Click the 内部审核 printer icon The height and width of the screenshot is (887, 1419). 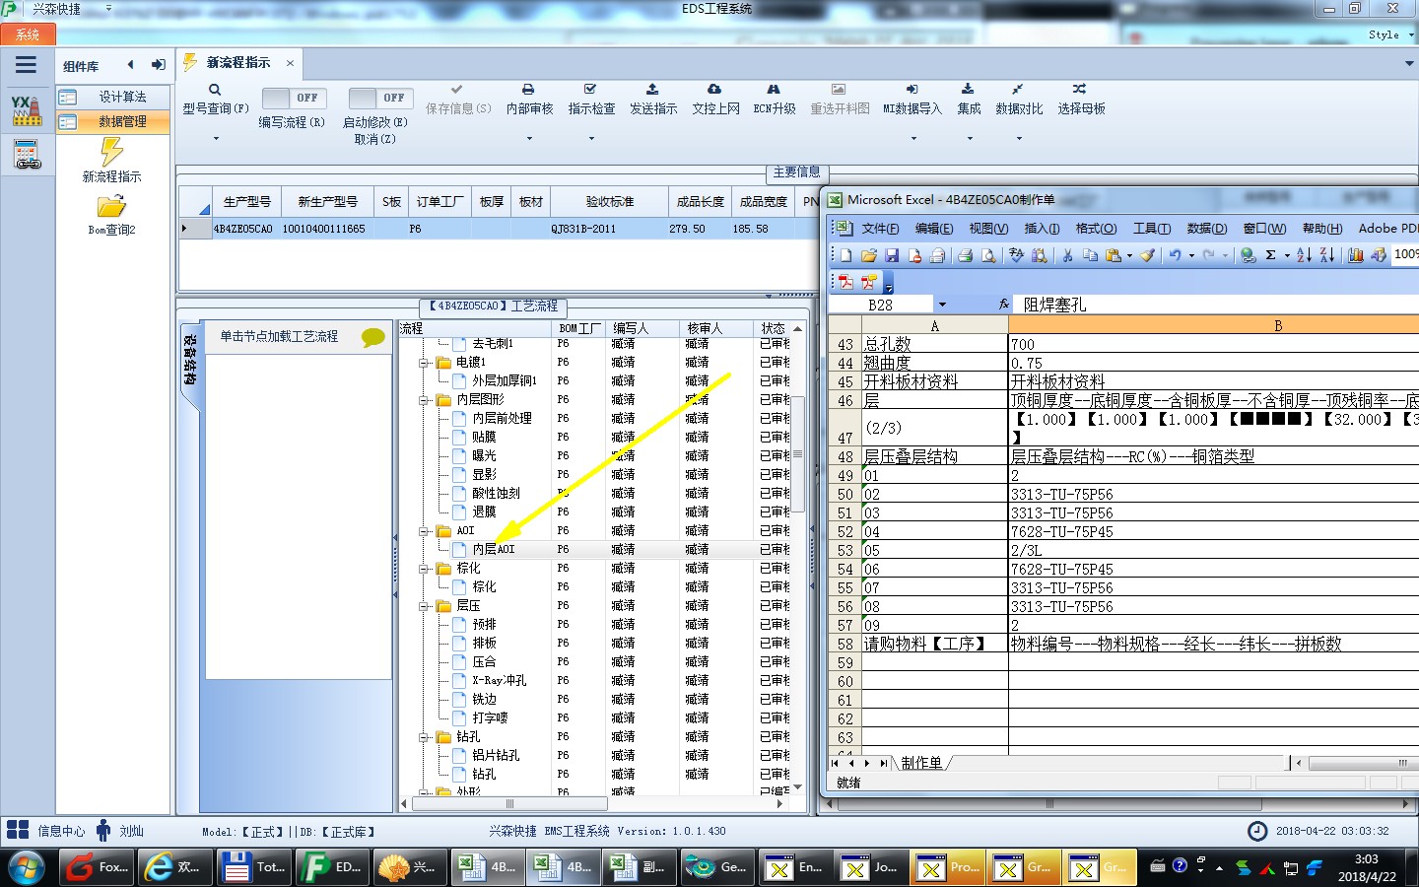coord(528,90)
